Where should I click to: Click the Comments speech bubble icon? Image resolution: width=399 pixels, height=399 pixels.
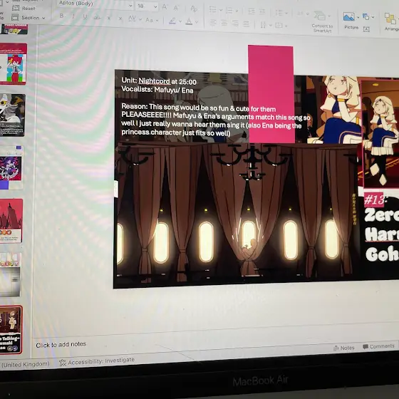(366, 346)
